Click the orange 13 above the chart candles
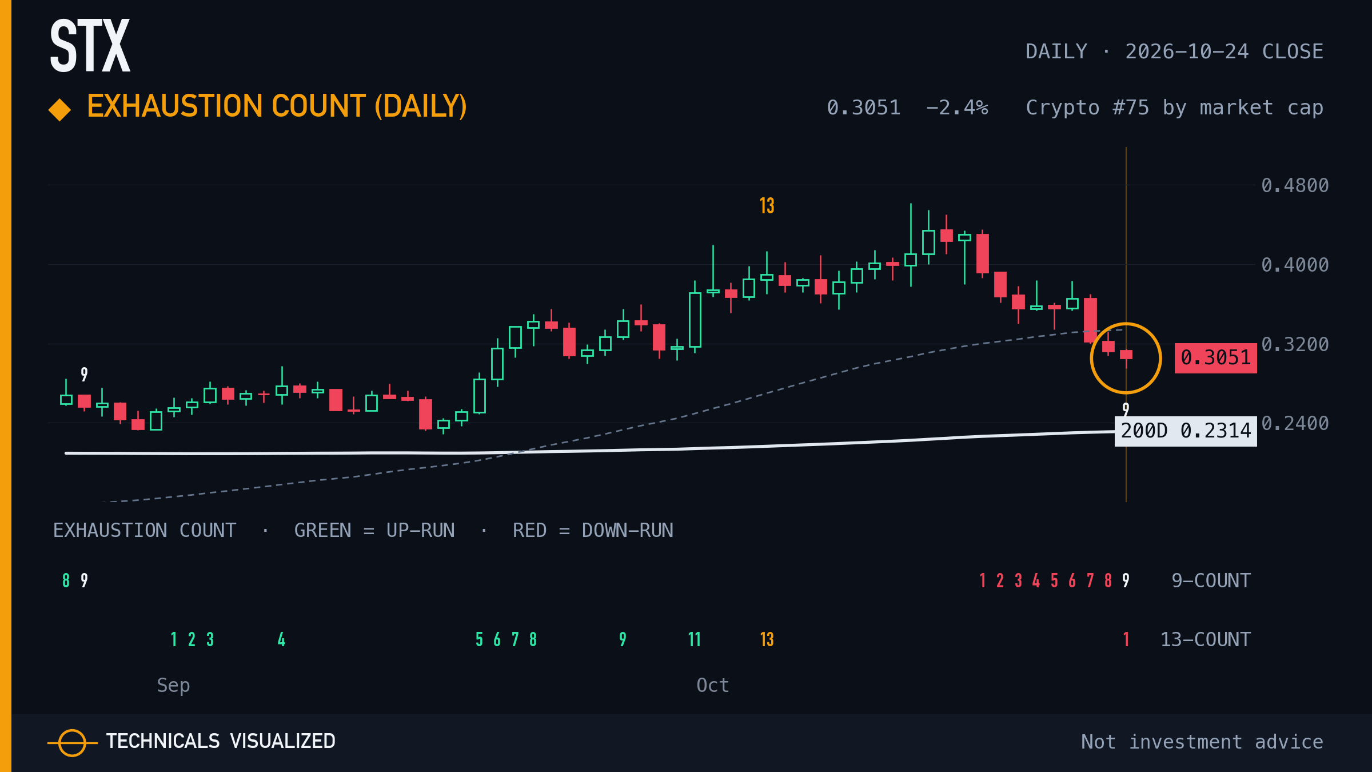Viewport: 1372px width, 772px height. point(767,206)
